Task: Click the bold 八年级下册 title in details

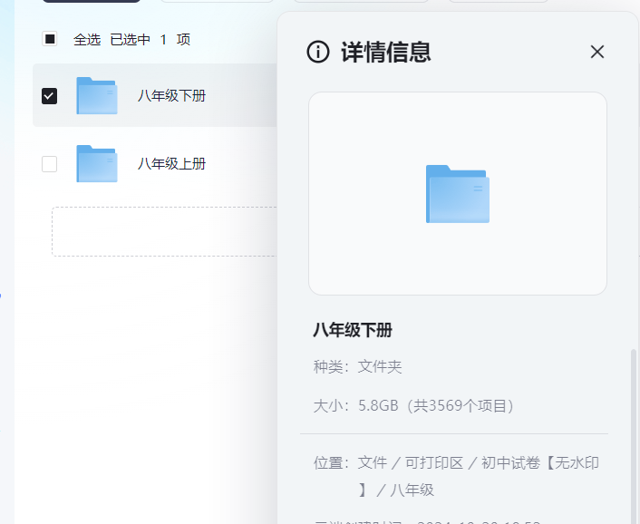Action: 353,330
